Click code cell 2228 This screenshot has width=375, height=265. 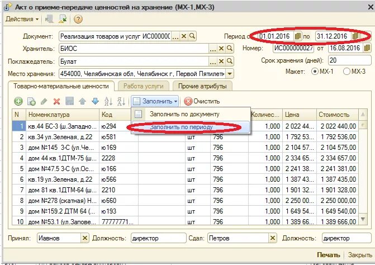[x=118, y=158]
